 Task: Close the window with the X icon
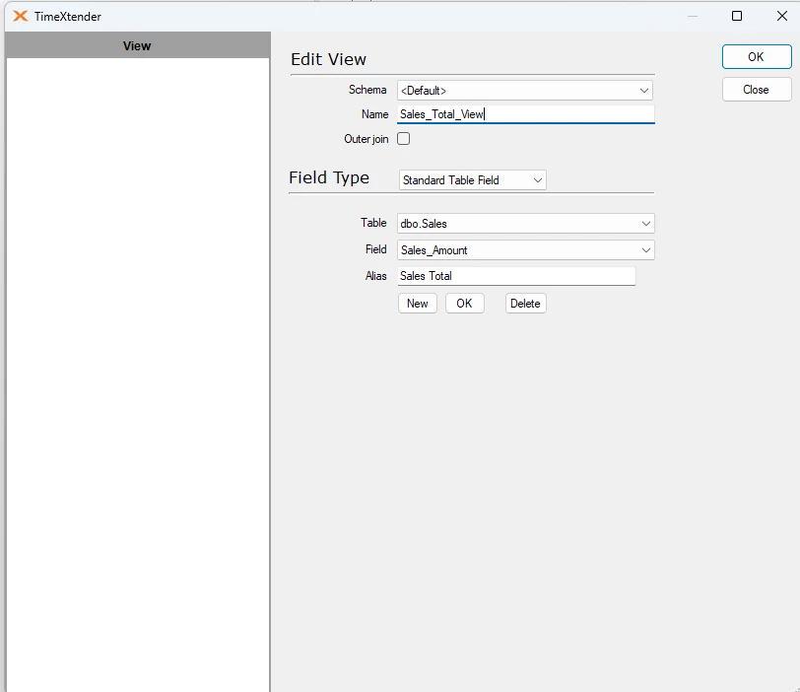point(781,16)
